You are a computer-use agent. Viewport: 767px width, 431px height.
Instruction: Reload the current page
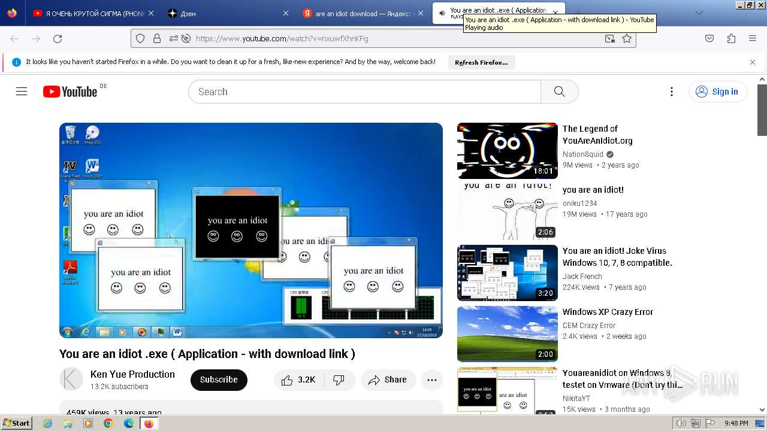click(58, 38)
